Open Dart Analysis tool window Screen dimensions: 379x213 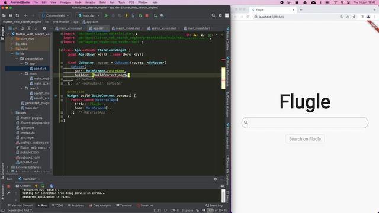(100, 205)
